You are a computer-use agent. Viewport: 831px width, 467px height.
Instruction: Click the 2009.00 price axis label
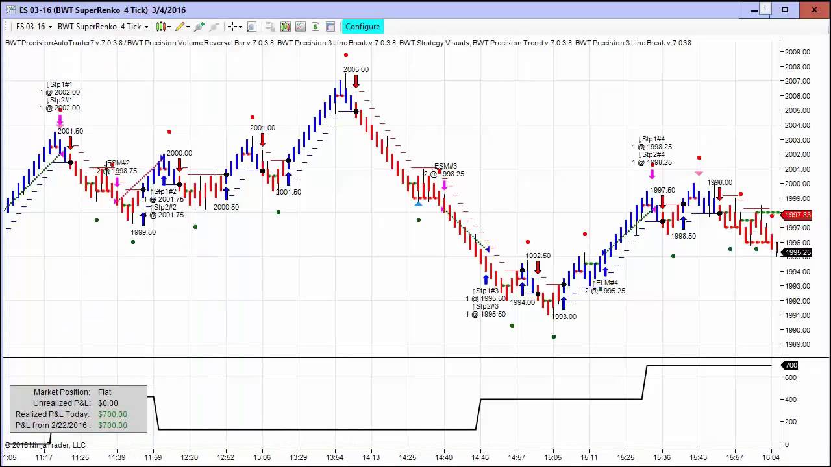click(797, 52)
